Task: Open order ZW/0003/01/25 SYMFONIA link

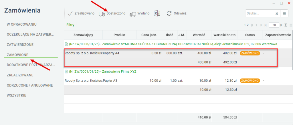Action: [173, 44]
